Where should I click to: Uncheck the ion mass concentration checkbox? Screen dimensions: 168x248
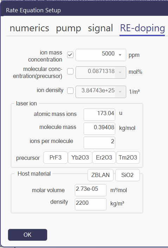[70, 55]
